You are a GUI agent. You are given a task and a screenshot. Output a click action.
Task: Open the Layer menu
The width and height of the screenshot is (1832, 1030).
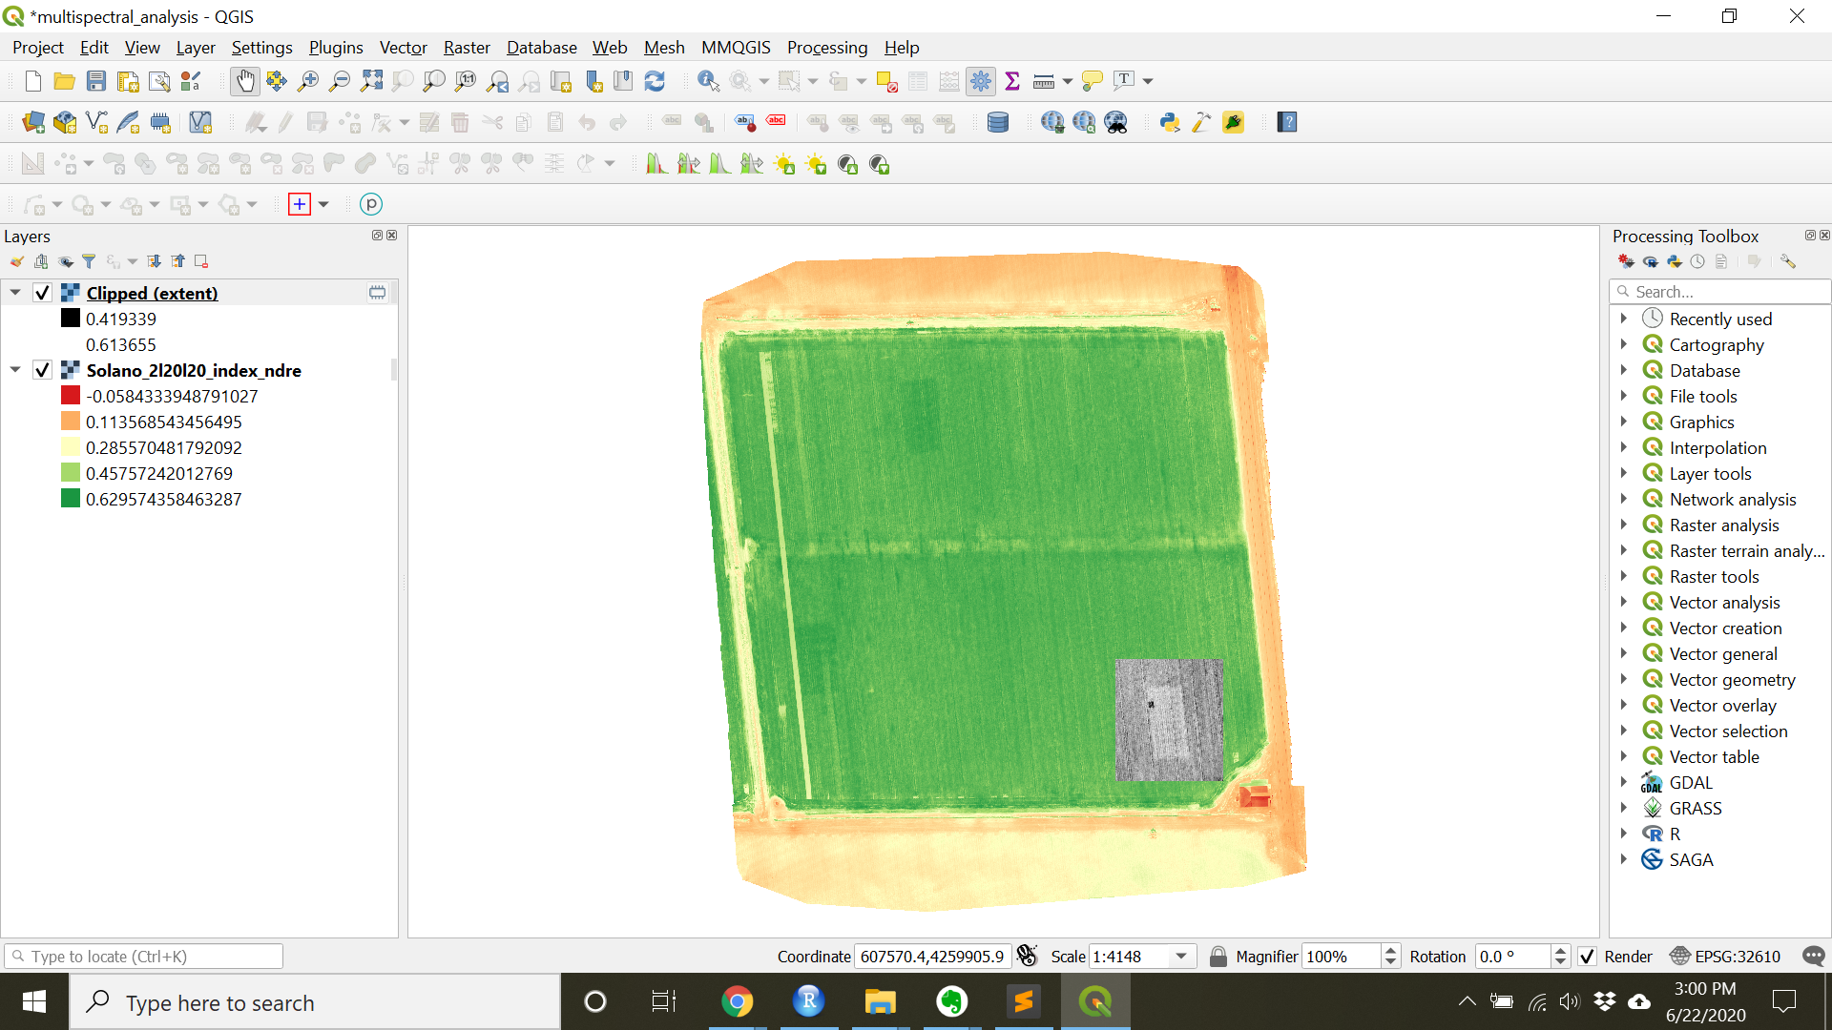(x=196, y=48)
